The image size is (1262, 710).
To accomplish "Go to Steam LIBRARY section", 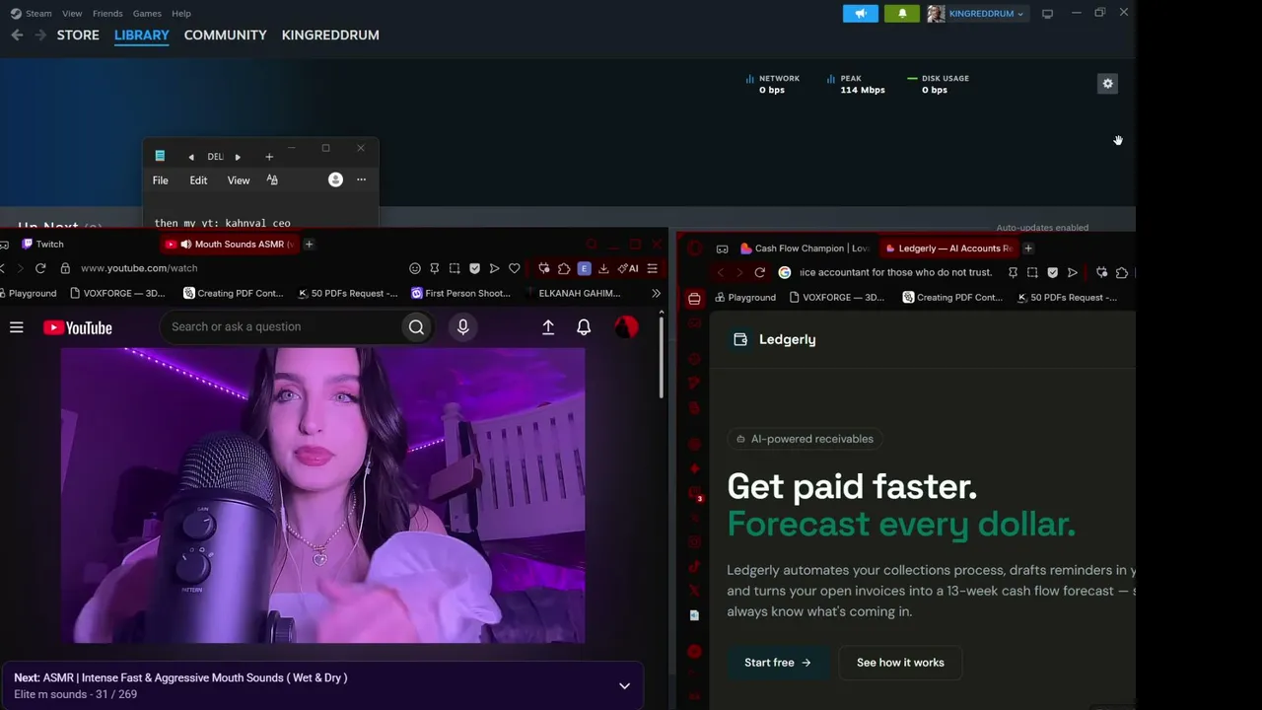I will tap(142, 35).
